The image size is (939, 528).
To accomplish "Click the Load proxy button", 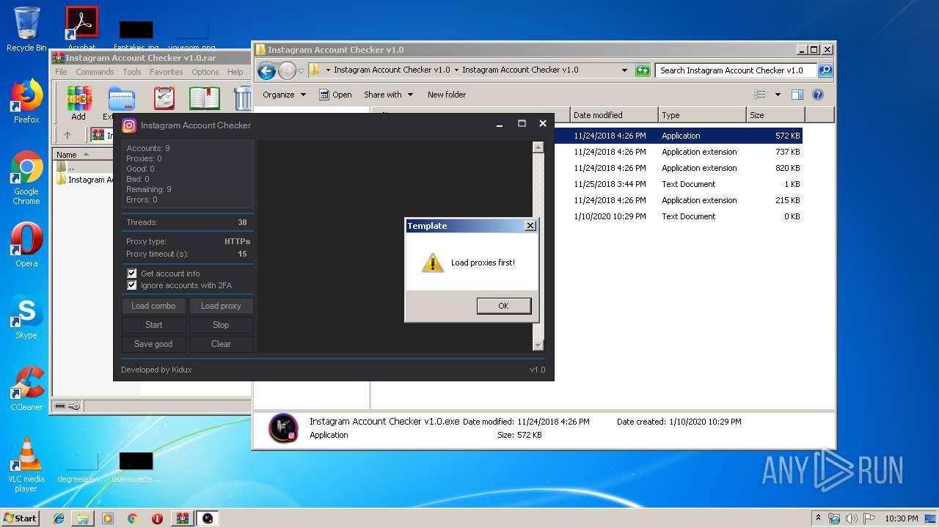I will point(221,306).
